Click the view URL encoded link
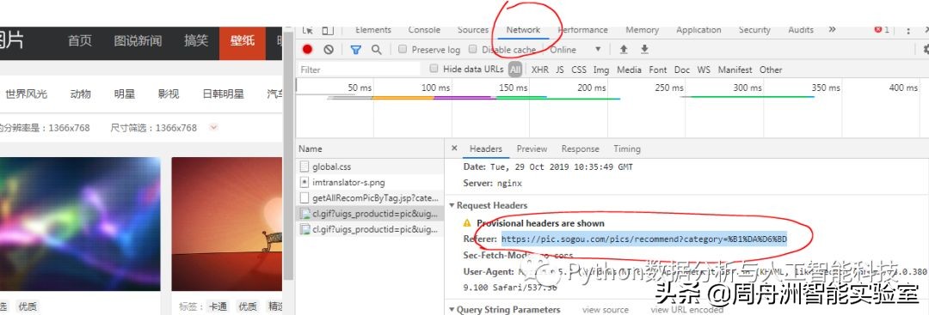 coord(686,310)
